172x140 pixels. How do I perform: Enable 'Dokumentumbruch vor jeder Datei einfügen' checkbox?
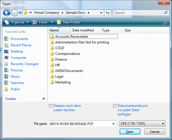[x=115, y=106]
